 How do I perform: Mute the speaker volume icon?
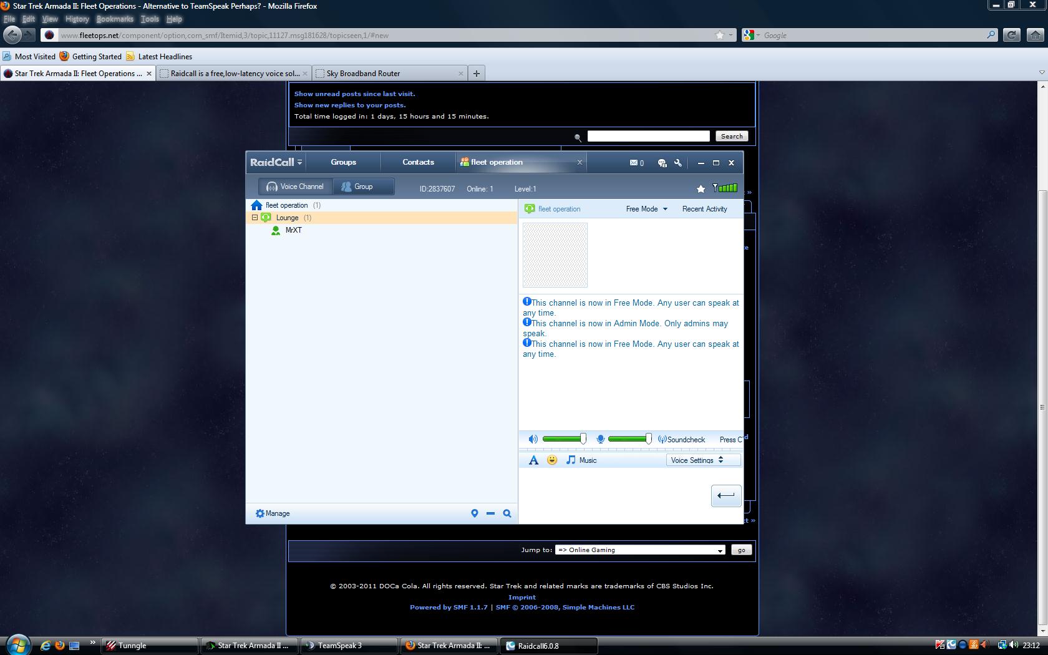pyautogui.click(x=533, y=439)
